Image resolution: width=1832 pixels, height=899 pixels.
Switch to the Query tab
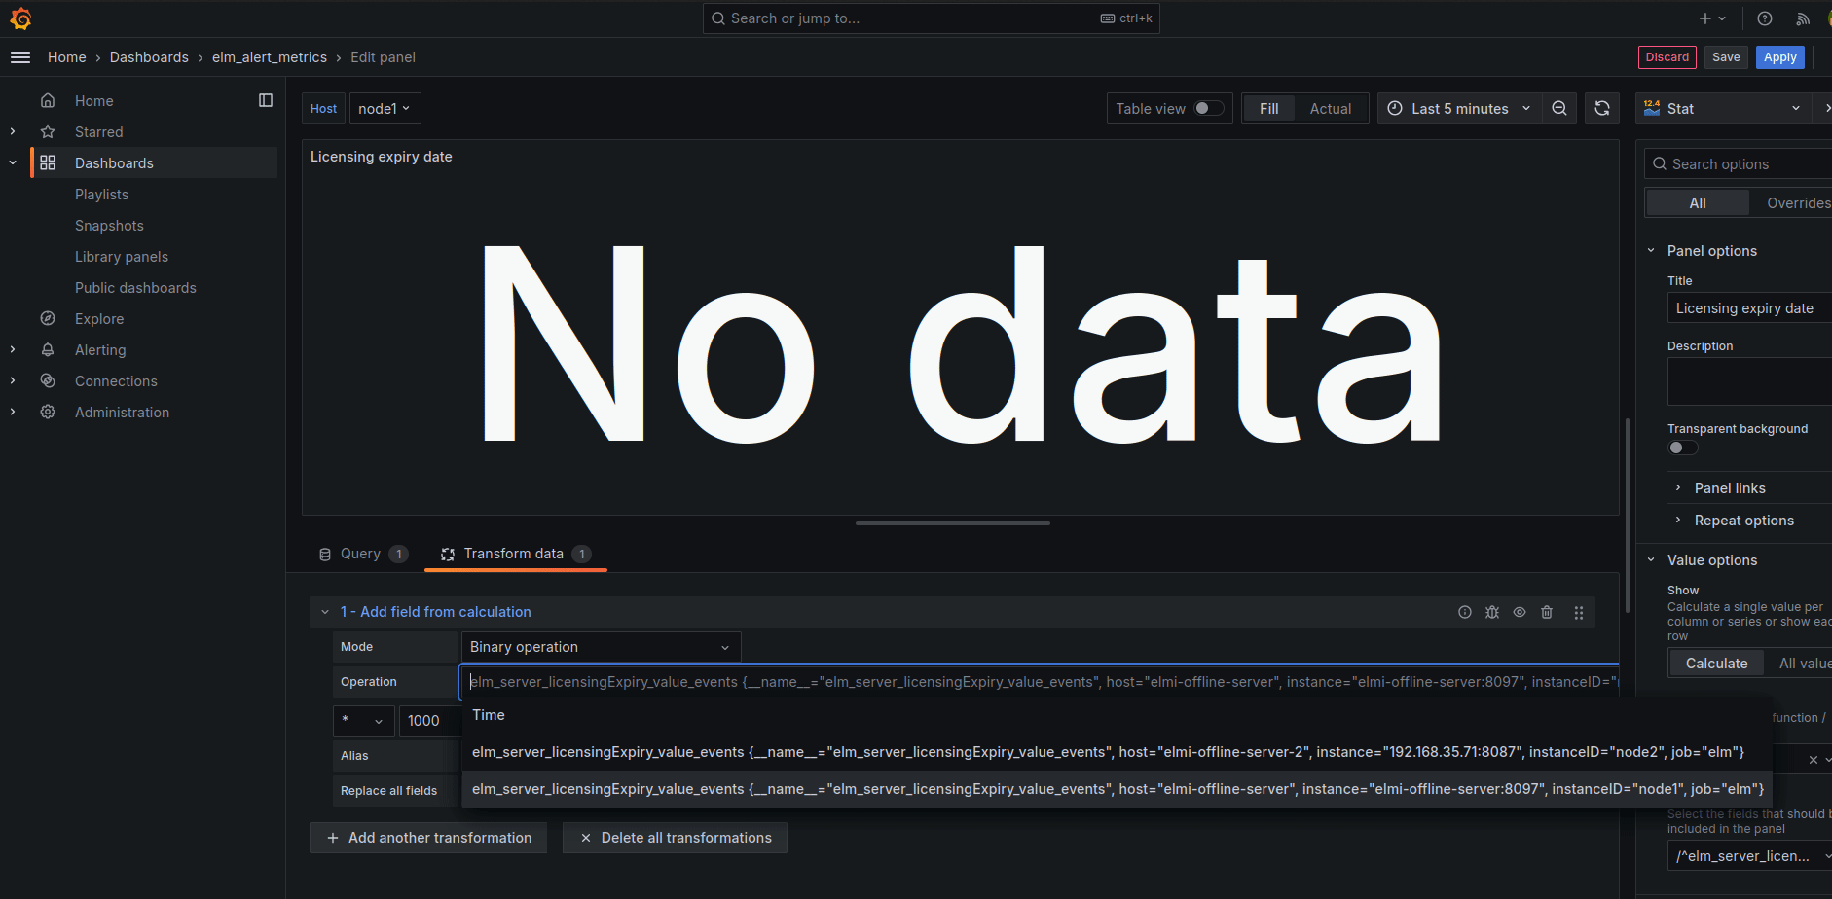coord(361,554)
